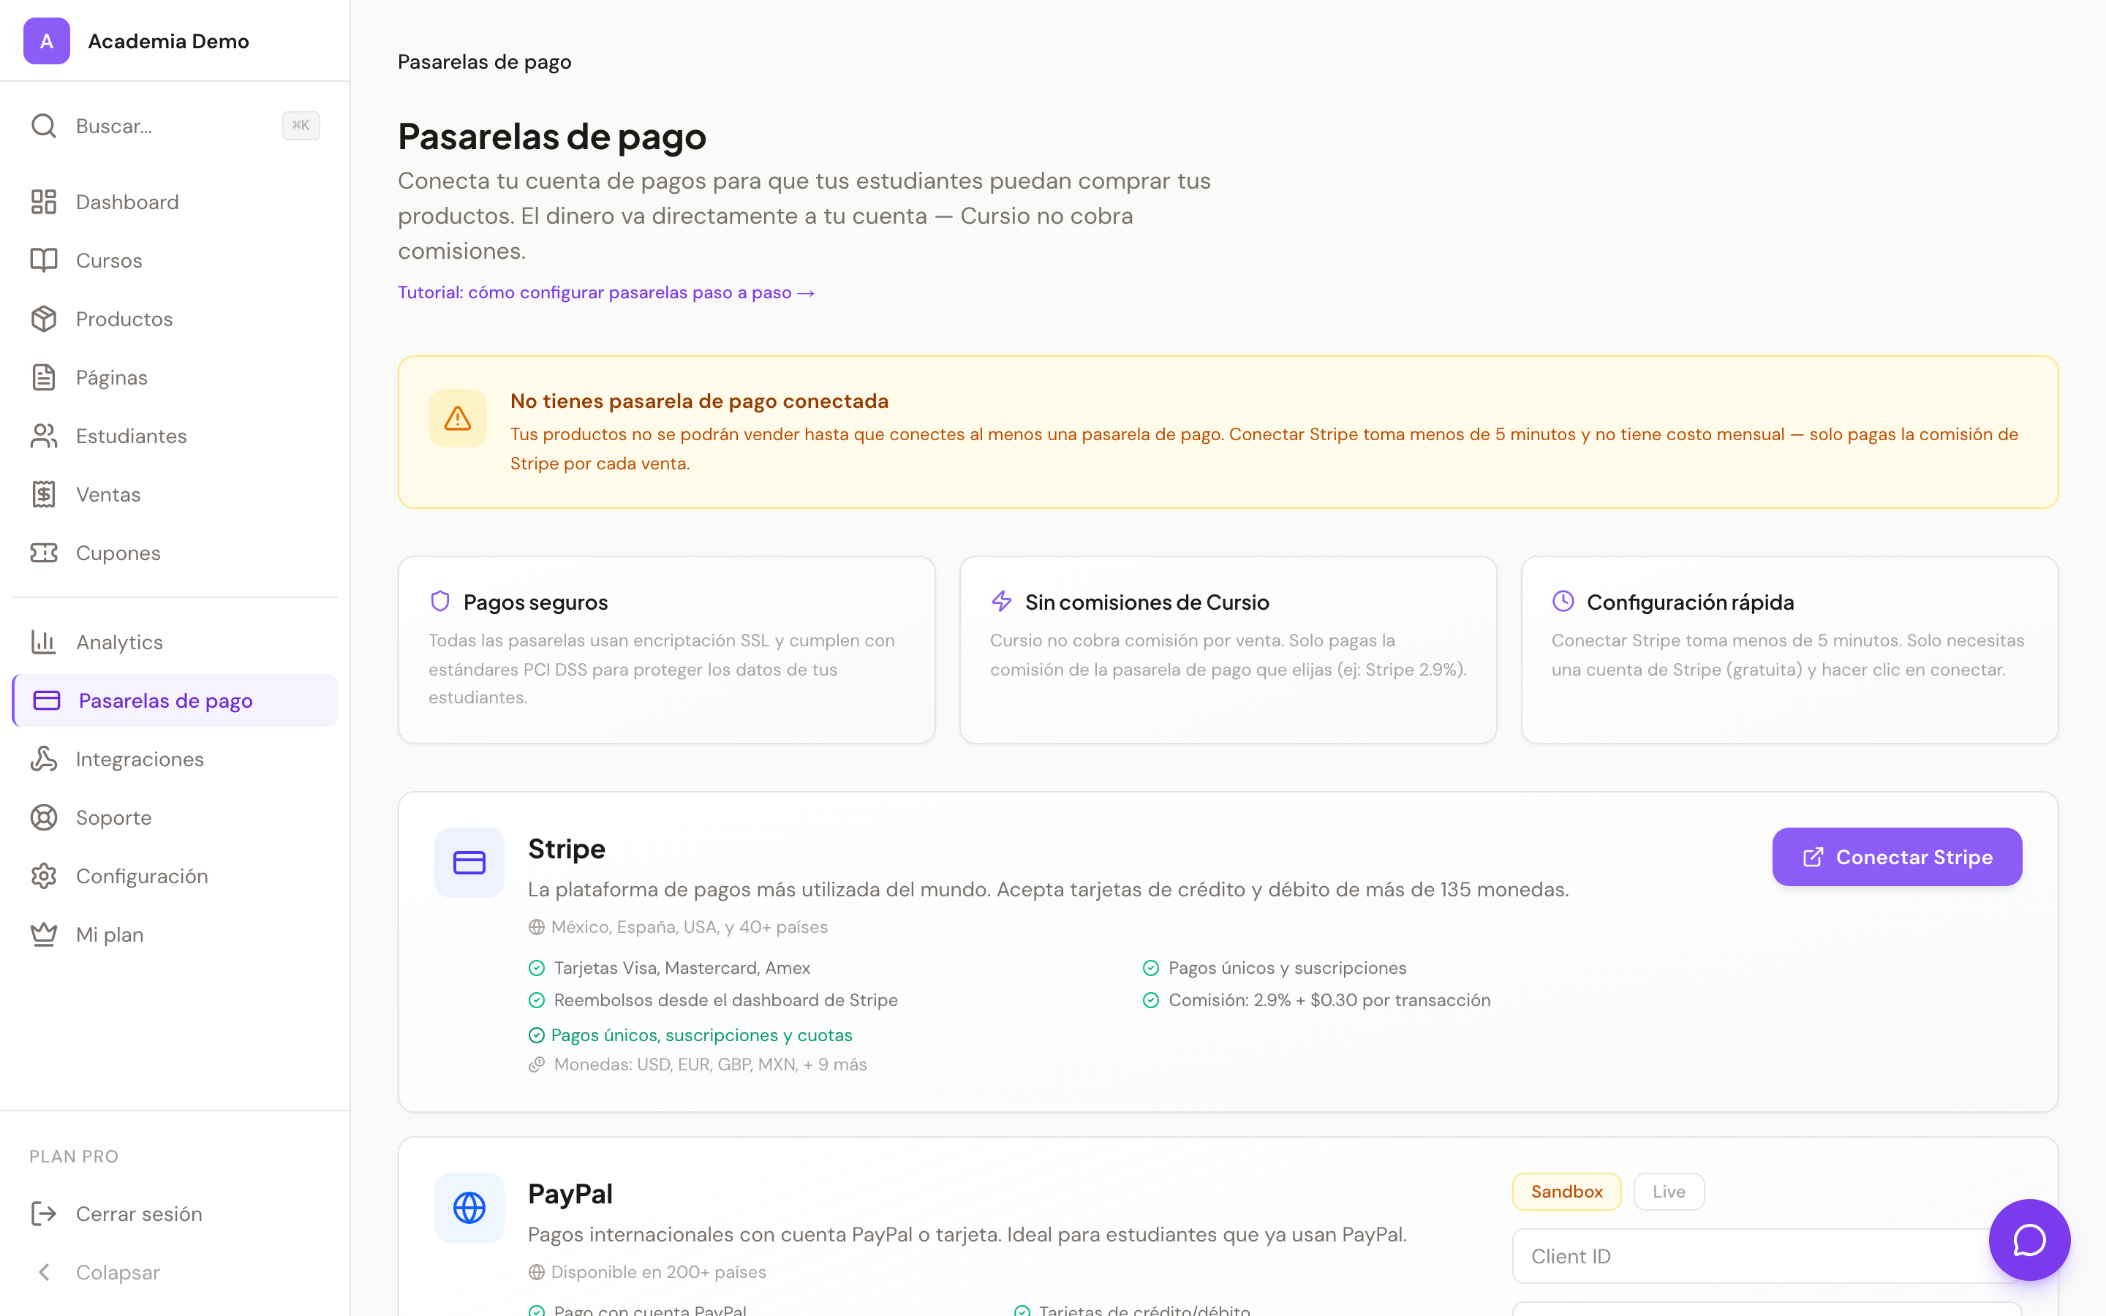
Task: Click the Cursos book icon
Action: tap(45, 260)
